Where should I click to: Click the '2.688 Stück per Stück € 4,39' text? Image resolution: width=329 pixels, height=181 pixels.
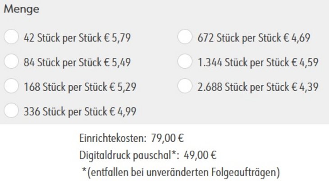[258, 87]
